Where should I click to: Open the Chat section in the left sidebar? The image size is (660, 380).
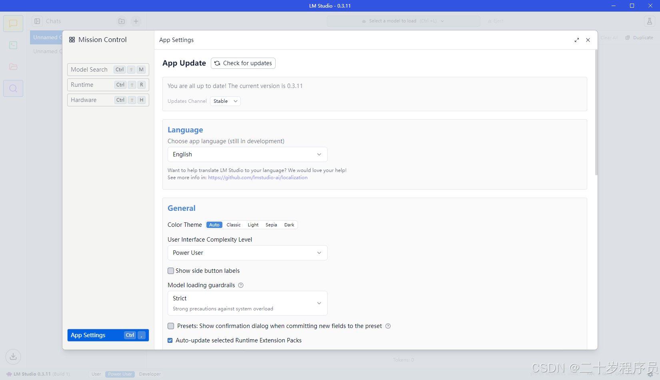click(13, 24)
